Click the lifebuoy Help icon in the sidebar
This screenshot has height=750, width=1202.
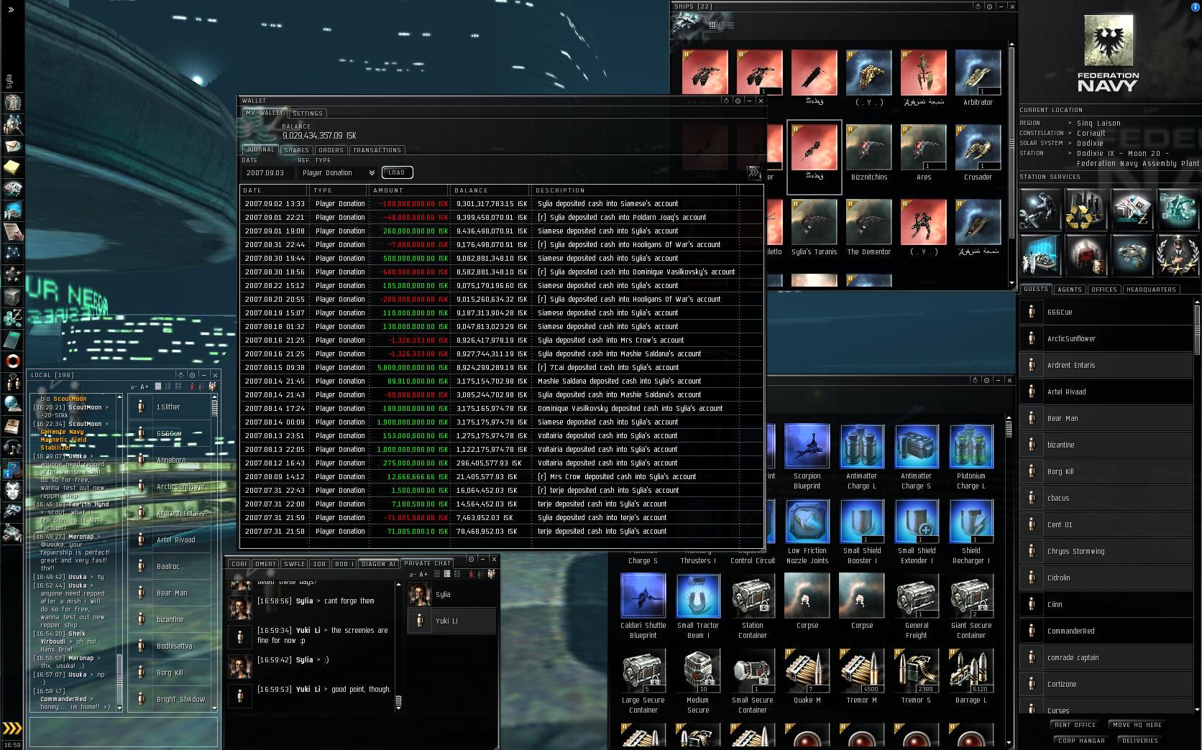click(12, 361)
